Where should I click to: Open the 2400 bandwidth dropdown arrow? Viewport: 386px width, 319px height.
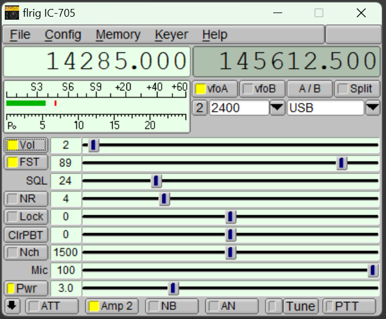[277, 108]
